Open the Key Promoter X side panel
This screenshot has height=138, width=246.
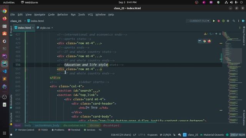(x=244, y=36)
